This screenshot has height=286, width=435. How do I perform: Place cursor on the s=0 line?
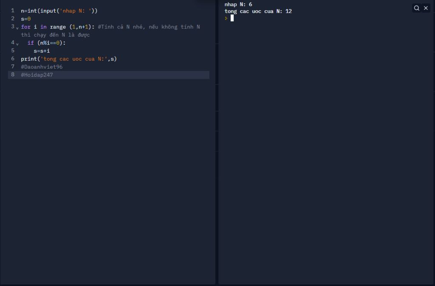coord(26,19)
